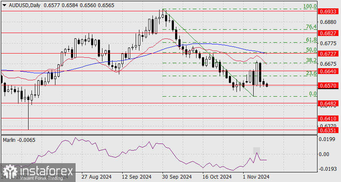Click the Fibonacci 76,4 level label
Screen dimensions: 341x182
click(x=311, y=27)
